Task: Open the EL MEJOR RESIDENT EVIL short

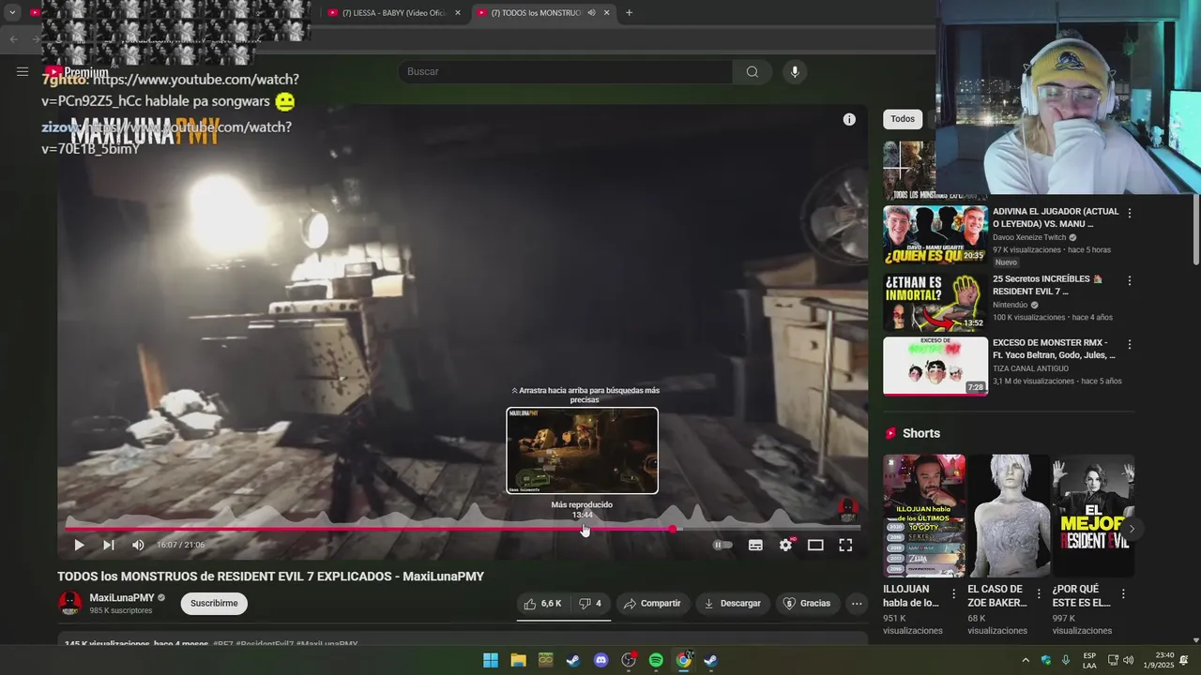Action: (1093, 516)
